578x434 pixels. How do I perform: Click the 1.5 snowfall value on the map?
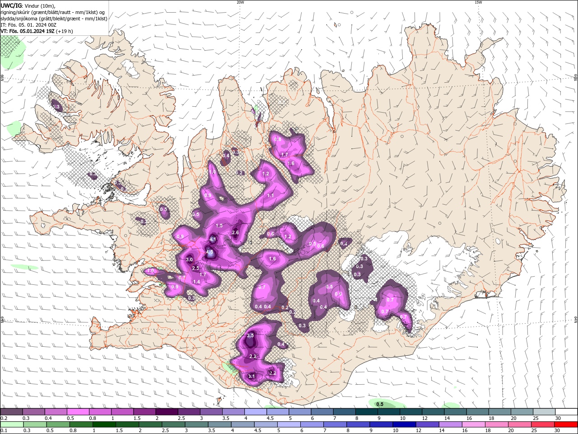(x=219, y=226)
